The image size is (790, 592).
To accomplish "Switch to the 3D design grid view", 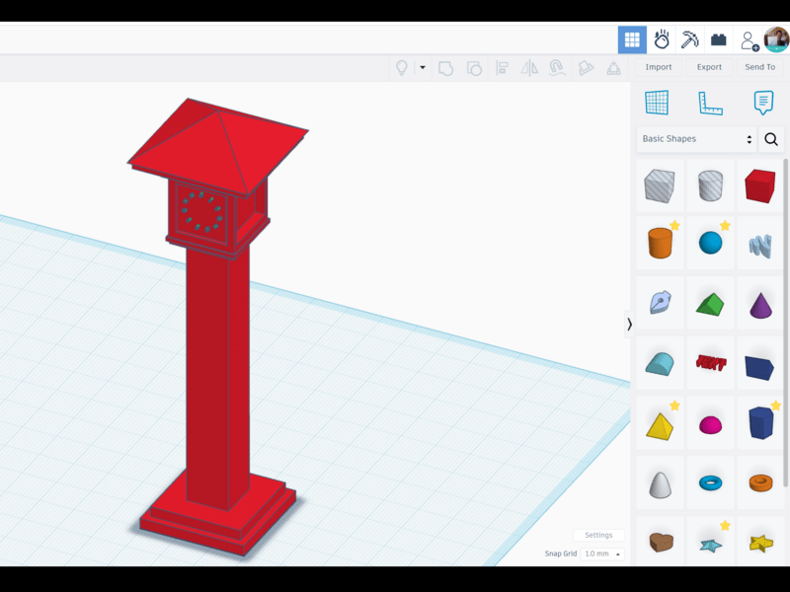I will 632,39.
